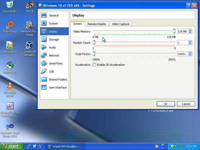The height and width of the screenshot is (150, 200).
Task: Open the User Interface icon
Action: coord(44,87)
